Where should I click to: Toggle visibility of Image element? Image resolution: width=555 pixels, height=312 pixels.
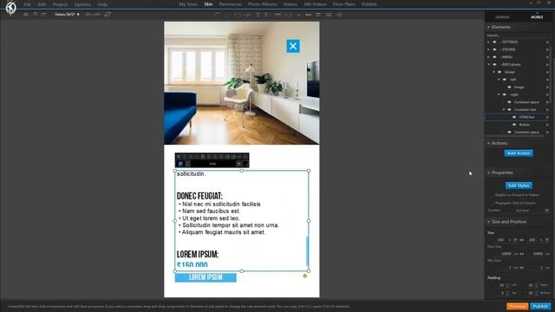coord(509,87)
